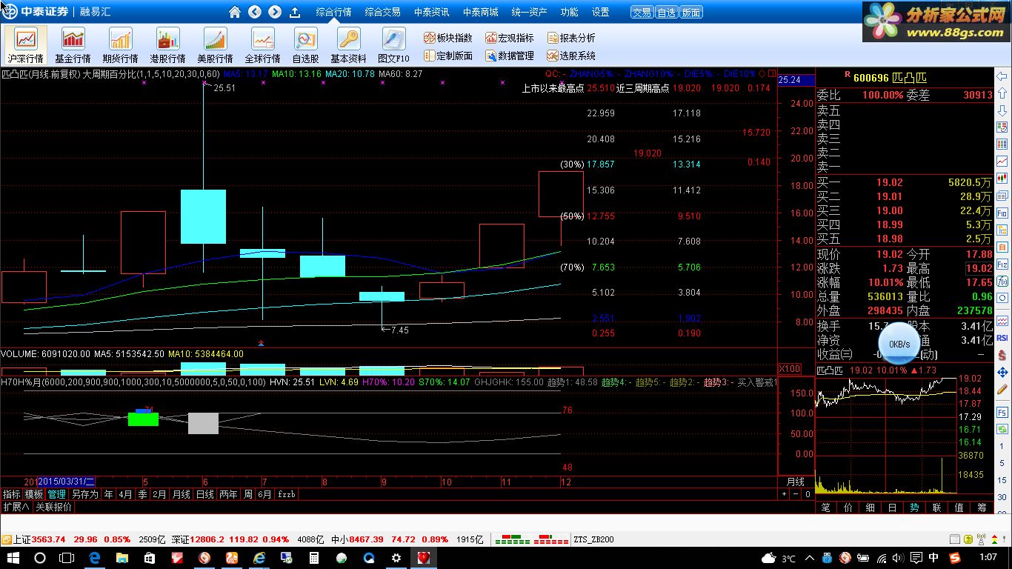Open the 中泰商城 menu
This screenshot has width=1012, height=569.
point(480,12)
